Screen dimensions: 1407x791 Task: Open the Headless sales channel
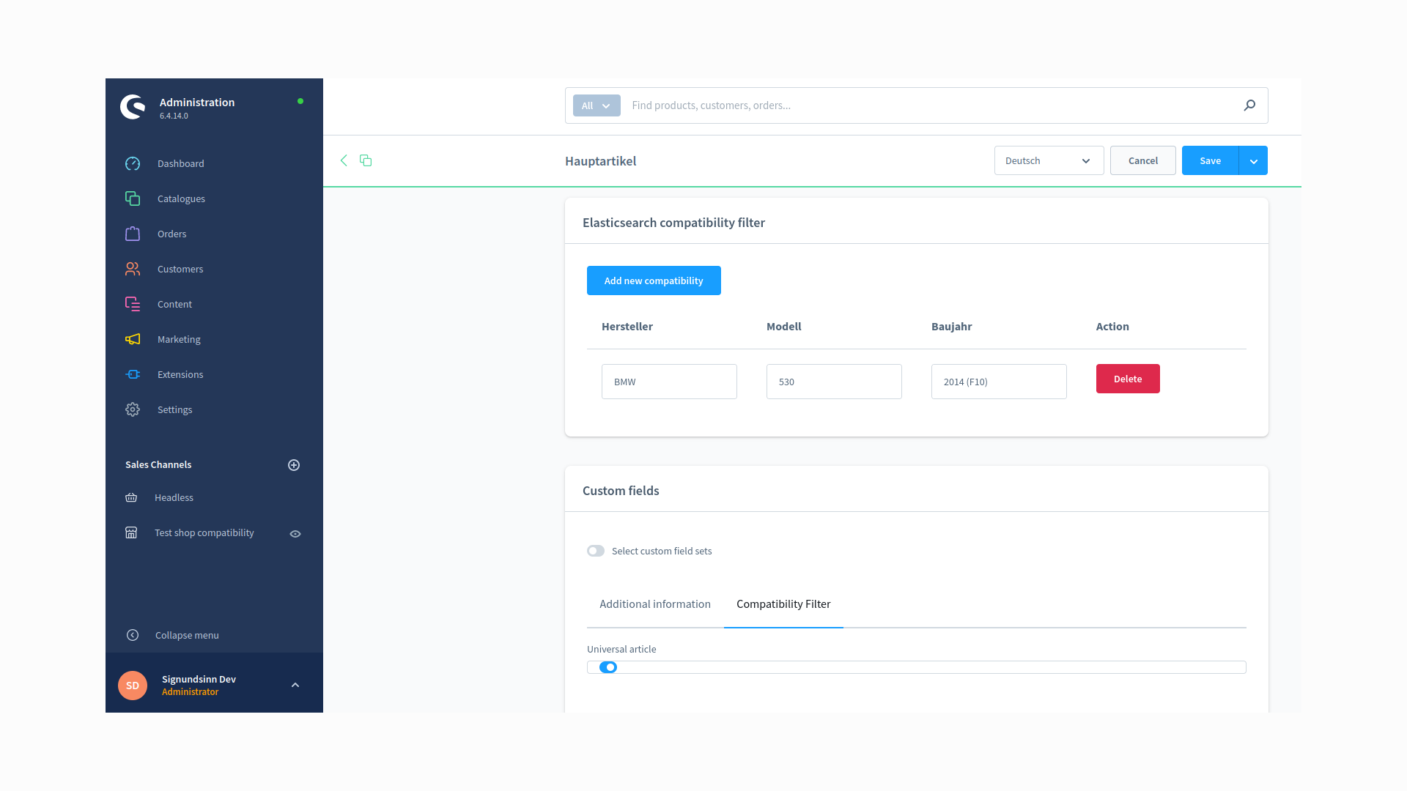pyautogui.click(x=174, y=497)
